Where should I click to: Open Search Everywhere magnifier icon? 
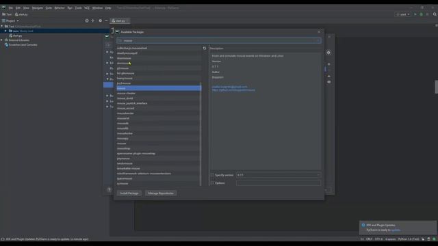[435, 14]
